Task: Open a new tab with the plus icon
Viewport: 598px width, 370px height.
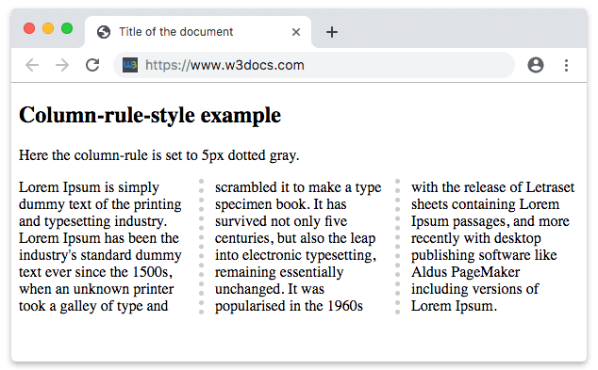Action: coord(332,32)
